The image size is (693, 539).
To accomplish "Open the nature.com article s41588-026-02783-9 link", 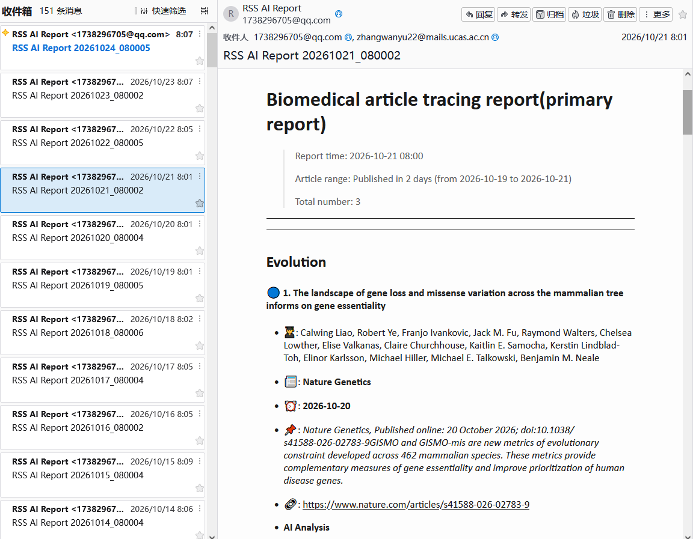I will [416, 505].
